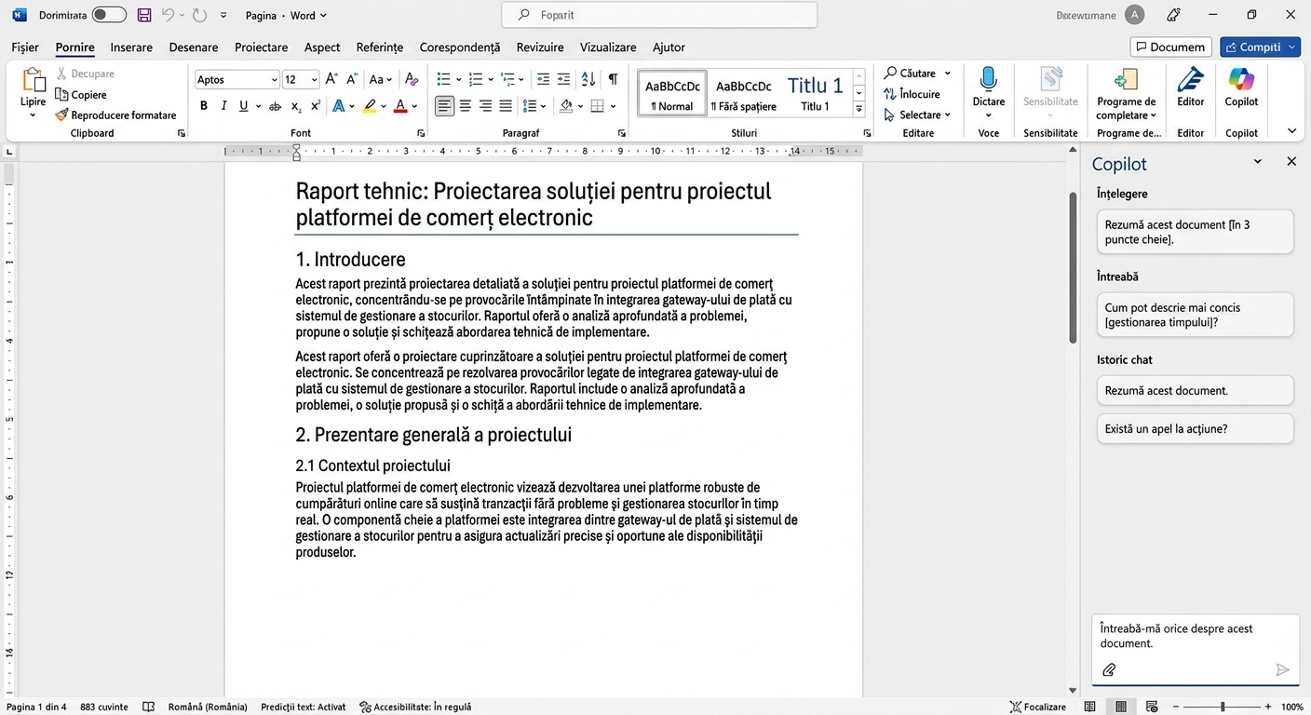Toggle right text alignment
This screenshot has width=1311, height=715.
[x=485, y=106]
